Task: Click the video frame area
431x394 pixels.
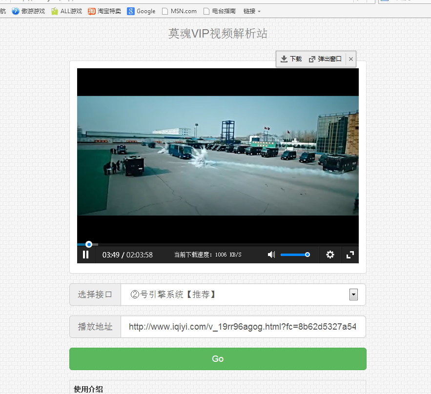Action: coord(218,156)
